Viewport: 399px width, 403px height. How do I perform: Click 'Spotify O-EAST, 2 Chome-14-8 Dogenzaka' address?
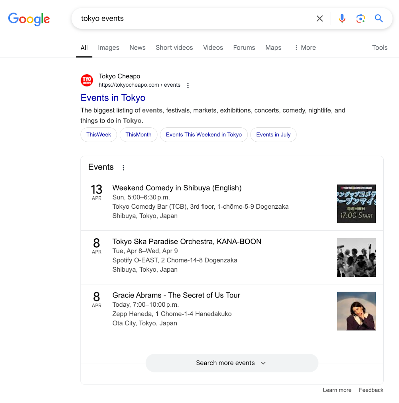(x=175, y=260)
